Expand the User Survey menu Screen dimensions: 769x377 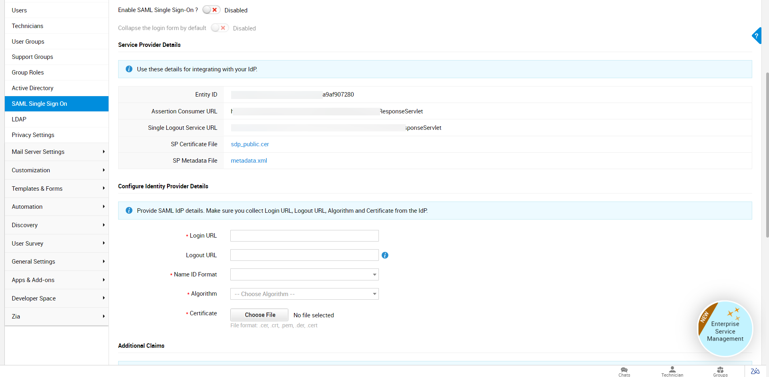pyautogui.click(x=56, y=244)
